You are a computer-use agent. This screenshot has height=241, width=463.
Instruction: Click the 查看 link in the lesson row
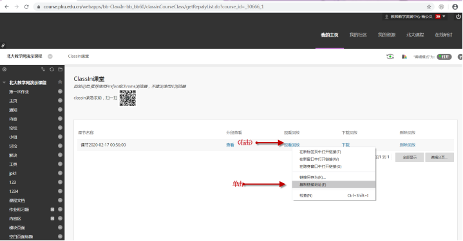click(x=230, y=145)
